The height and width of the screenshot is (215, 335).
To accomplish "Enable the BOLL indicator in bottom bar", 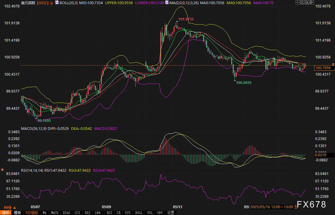I will 139,213.
